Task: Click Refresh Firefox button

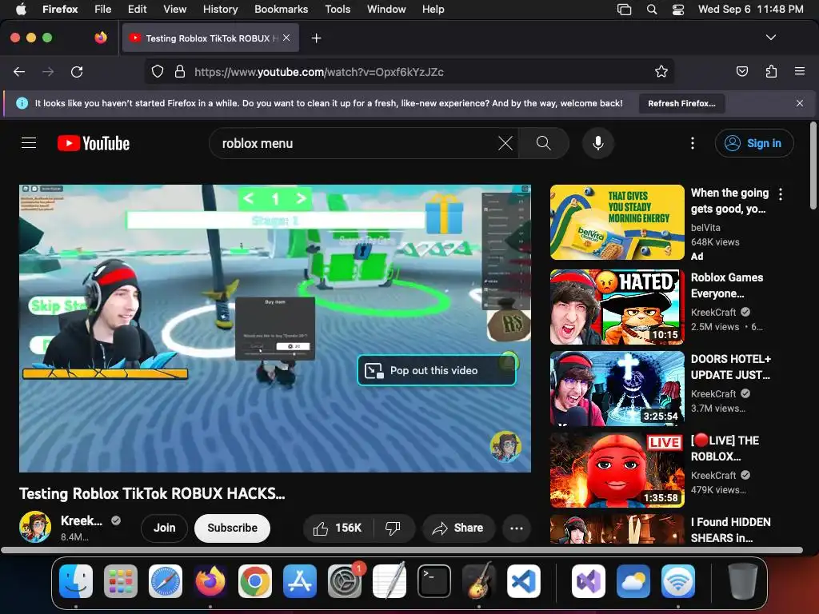Action: (x=681, y=103)
